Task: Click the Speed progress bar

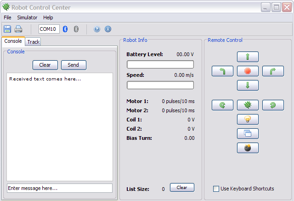Action: click(x=160, y=85)
